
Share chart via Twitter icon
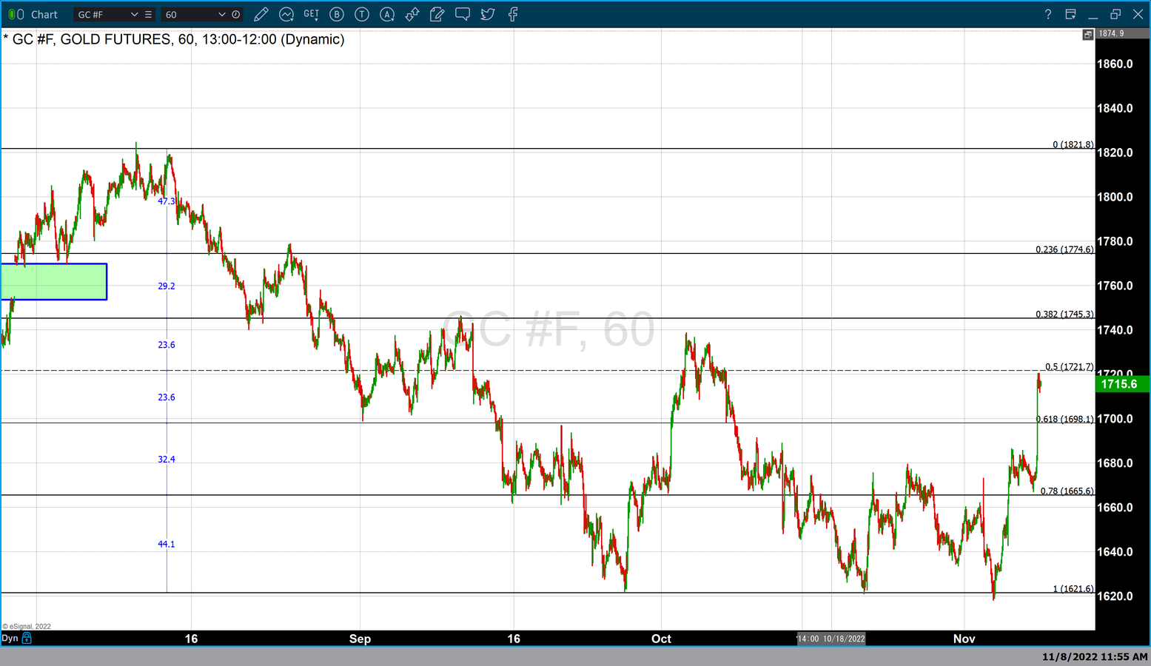point(488,14)
